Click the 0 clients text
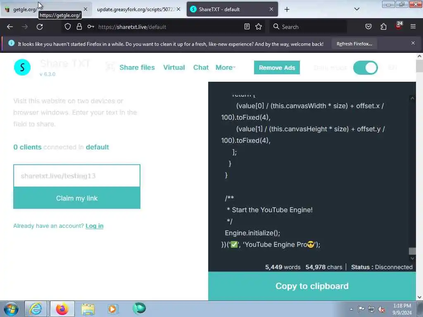 tap(27, 147)
